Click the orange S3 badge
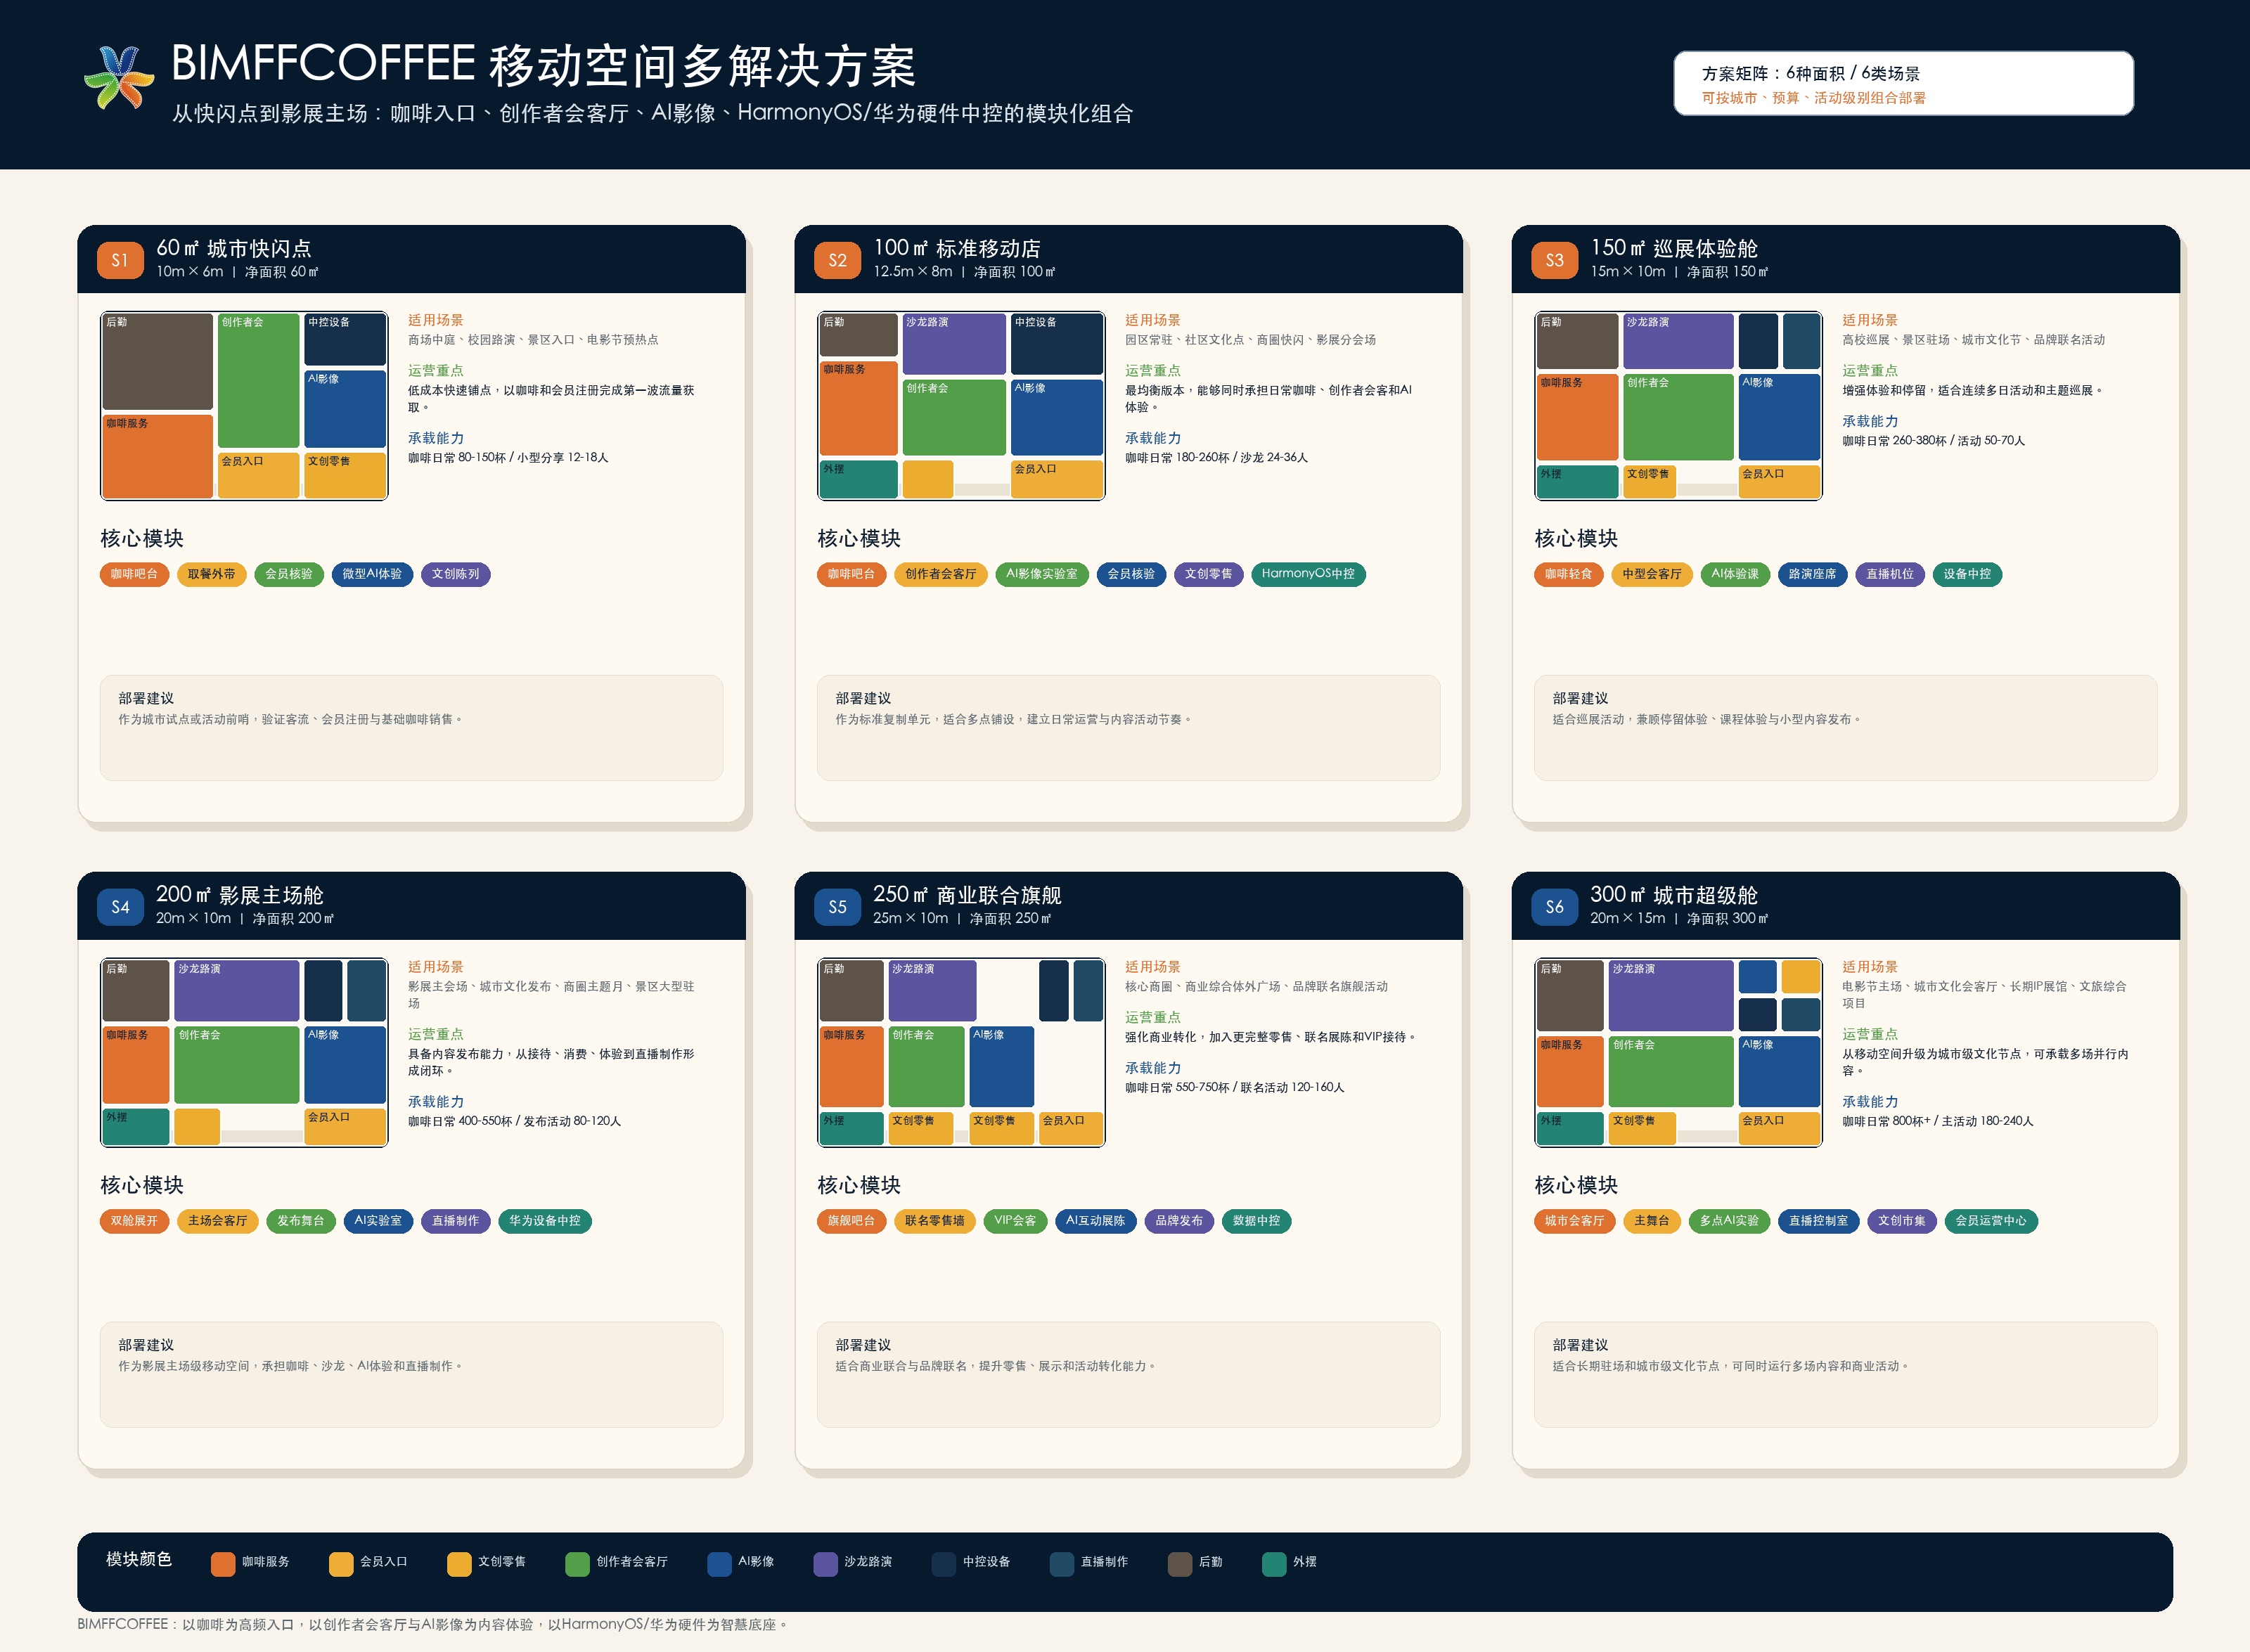The width and height of the screenshot is (2250, 1652). tap(1554, 260)
